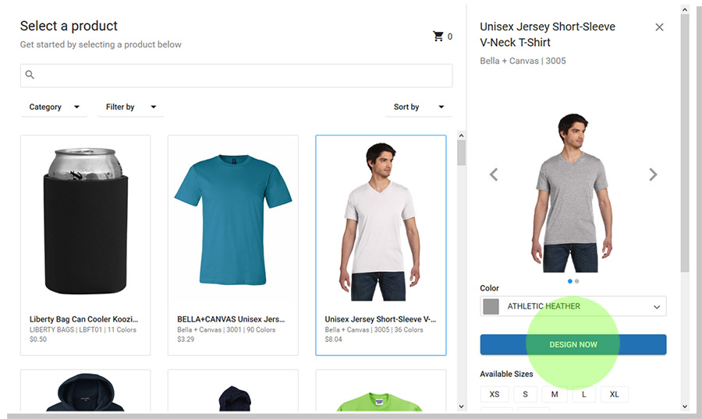Image resolution: width=702 pixels, height=419 pixels.
Task: Click the search magnifier icon
Action: [30, 76]
